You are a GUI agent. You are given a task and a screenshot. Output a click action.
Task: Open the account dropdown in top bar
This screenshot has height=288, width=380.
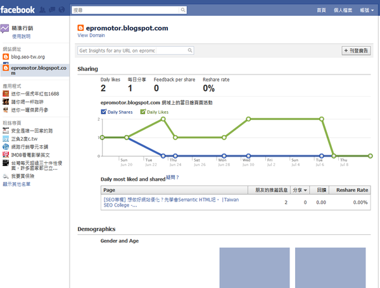point(367,10)
